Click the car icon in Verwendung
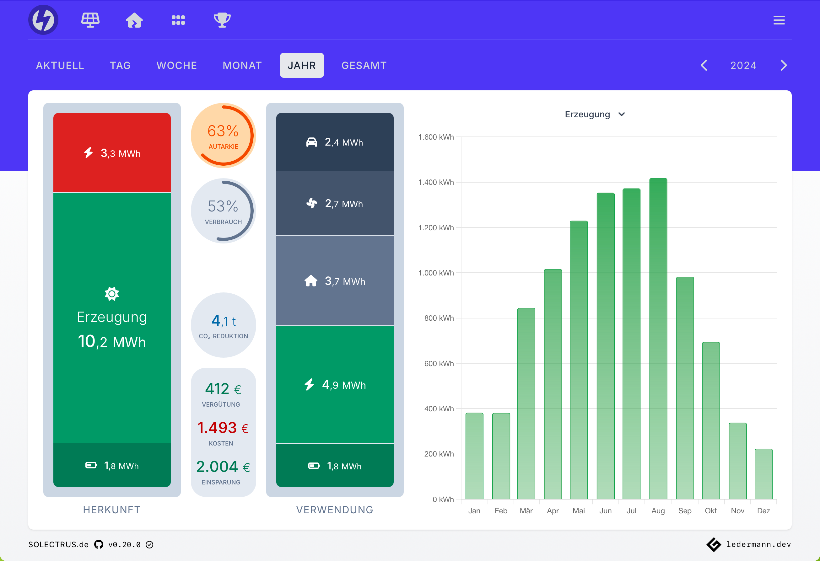This screenshot has height=561, width=820. (311, 142)
